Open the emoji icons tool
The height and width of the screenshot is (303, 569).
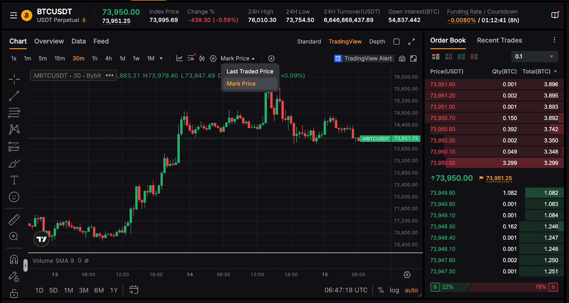coord(14,197)
